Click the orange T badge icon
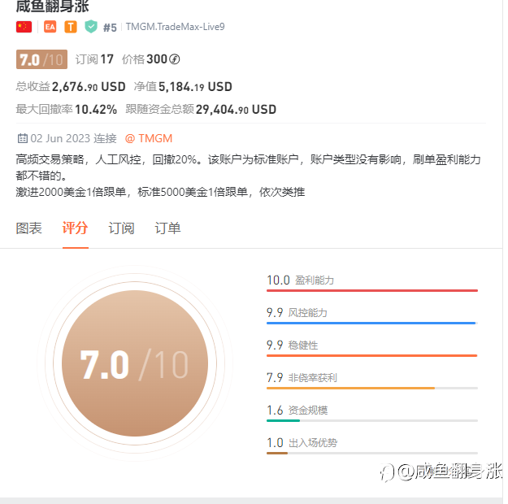Image resolution: width=508 pixels, height=504 pixels. 71,27
